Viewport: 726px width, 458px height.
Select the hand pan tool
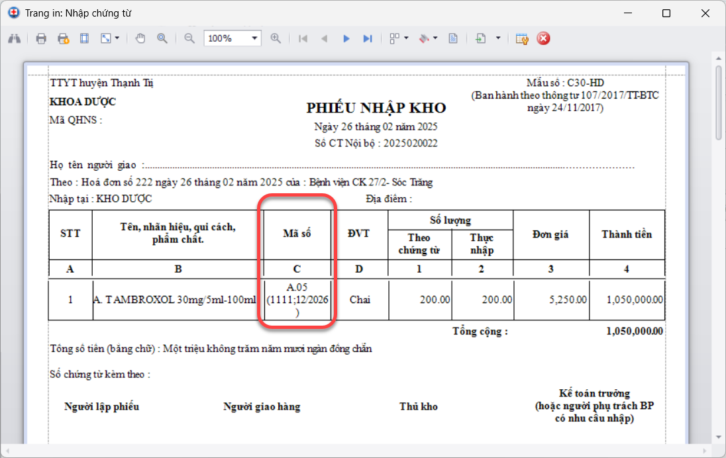click(x=140, y=38)
